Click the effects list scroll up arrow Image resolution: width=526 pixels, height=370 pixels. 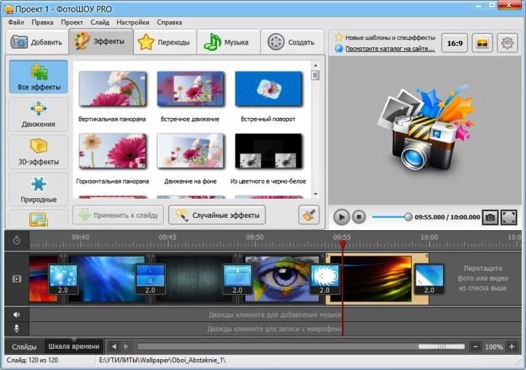315,65
